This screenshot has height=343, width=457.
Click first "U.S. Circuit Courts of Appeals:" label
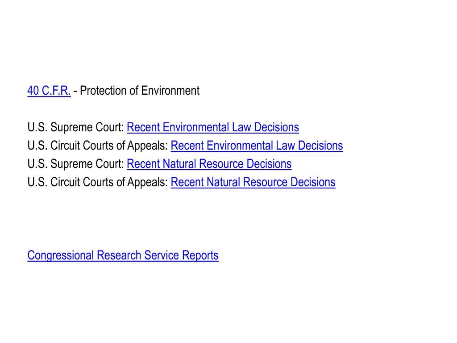pyautogui.click(x=98, y=146)
